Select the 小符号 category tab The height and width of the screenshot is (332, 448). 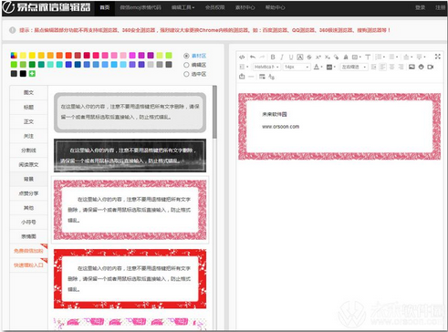click(28, 222)
